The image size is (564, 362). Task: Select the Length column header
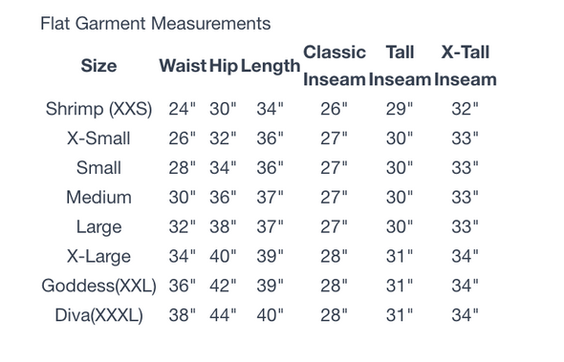coord(271,67)
